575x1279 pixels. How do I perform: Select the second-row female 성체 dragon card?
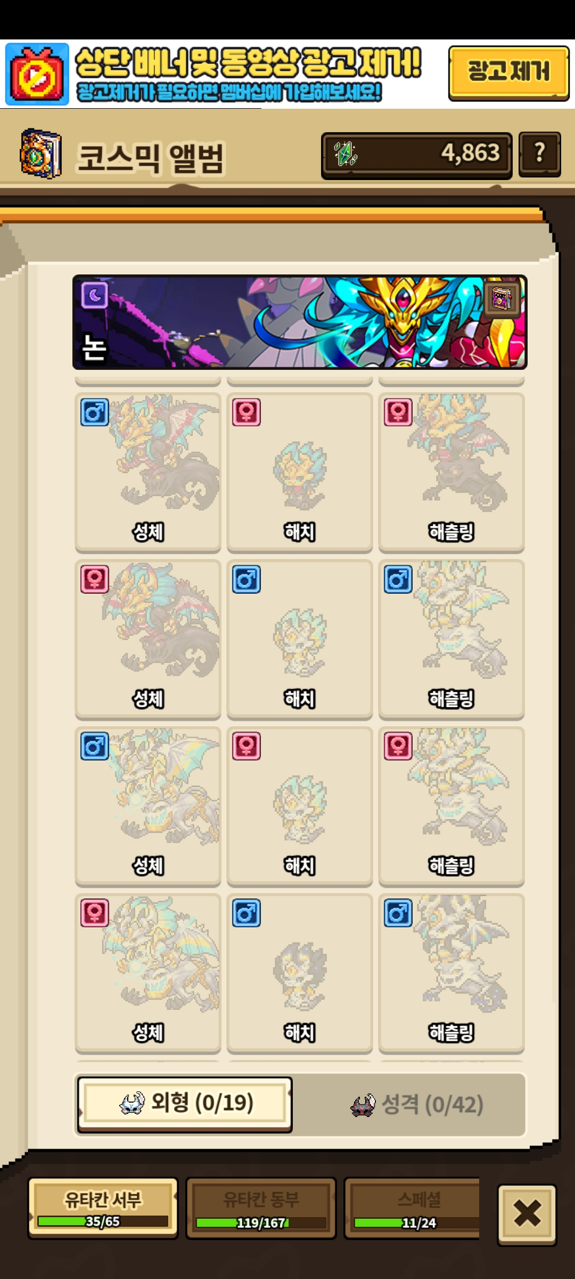[148, 639]
